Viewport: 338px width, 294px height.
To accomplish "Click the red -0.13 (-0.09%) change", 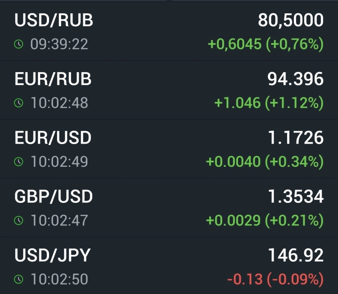I will 275,279.
